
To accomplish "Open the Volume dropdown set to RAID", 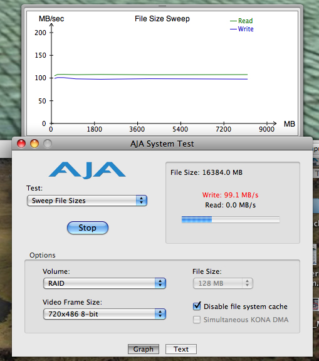I will click(x=105, y=283).
